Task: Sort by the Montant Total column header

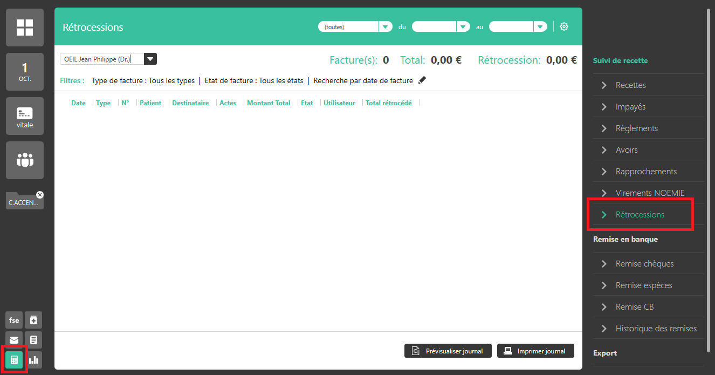Action: click(x=269, y=103)
